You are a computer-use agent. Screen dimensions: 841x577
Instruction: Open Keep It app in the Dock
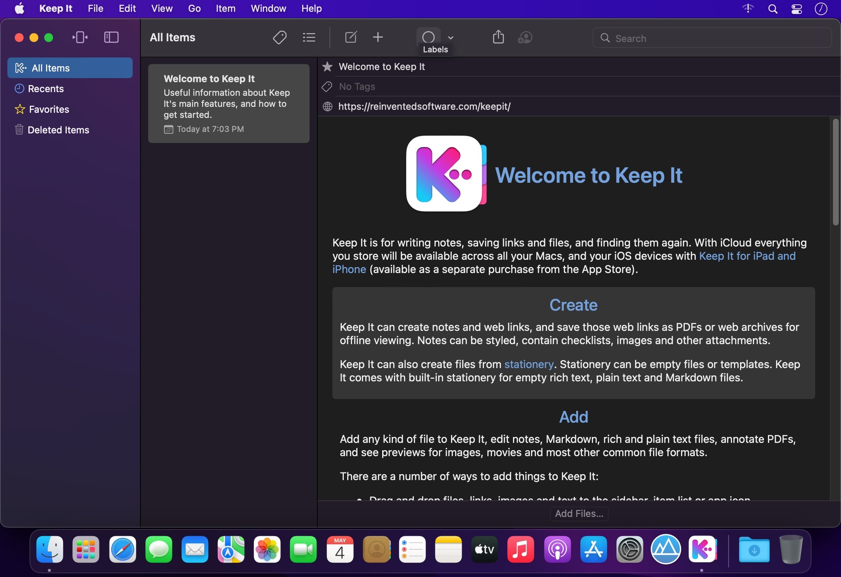[702, 549]
